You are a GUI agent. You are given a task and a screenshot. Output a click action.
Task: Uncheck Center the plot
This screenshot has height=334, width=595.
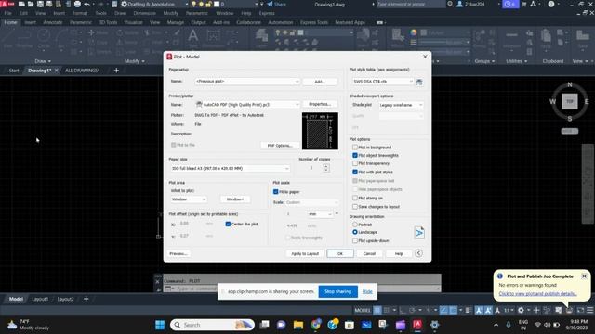coord(228,224)
